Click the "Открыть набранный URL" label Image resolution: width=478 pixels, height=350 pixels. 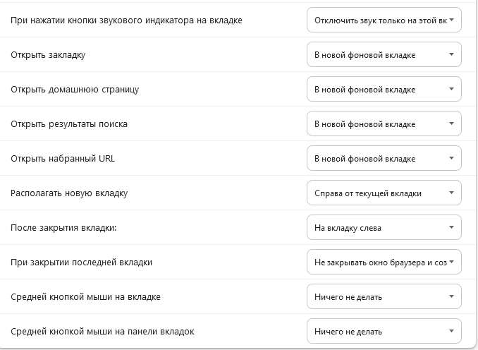63,159
